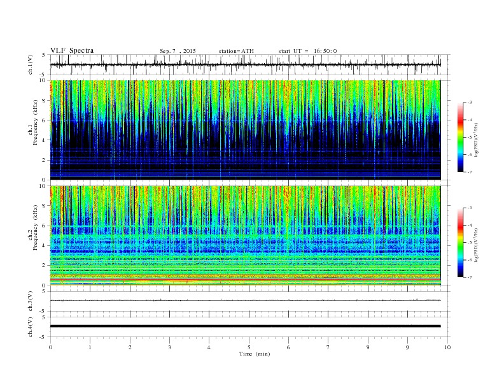The image size is (504, 390).
Task: Click time axis tick label "7"
Action: pyautogui.click(x=328, y=347)
